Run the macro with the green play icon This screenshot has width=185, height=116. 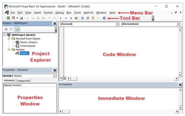point(61,18)
